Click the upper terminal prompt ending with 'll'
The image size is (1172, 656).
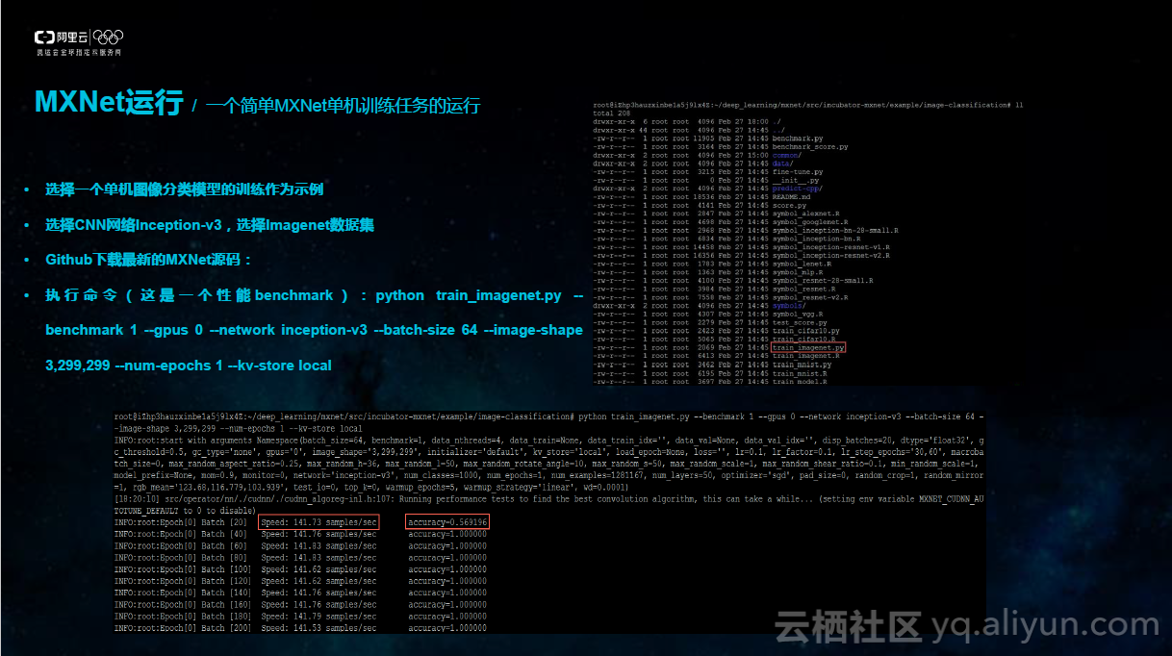click(808, 104)
